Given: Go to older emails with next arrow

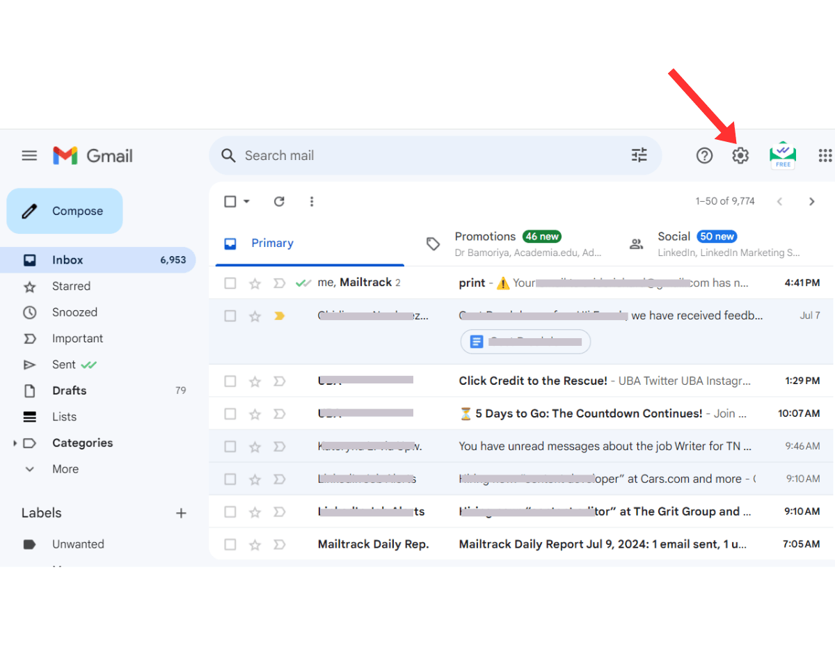Looking at the screenshot, I should [811, 201].
